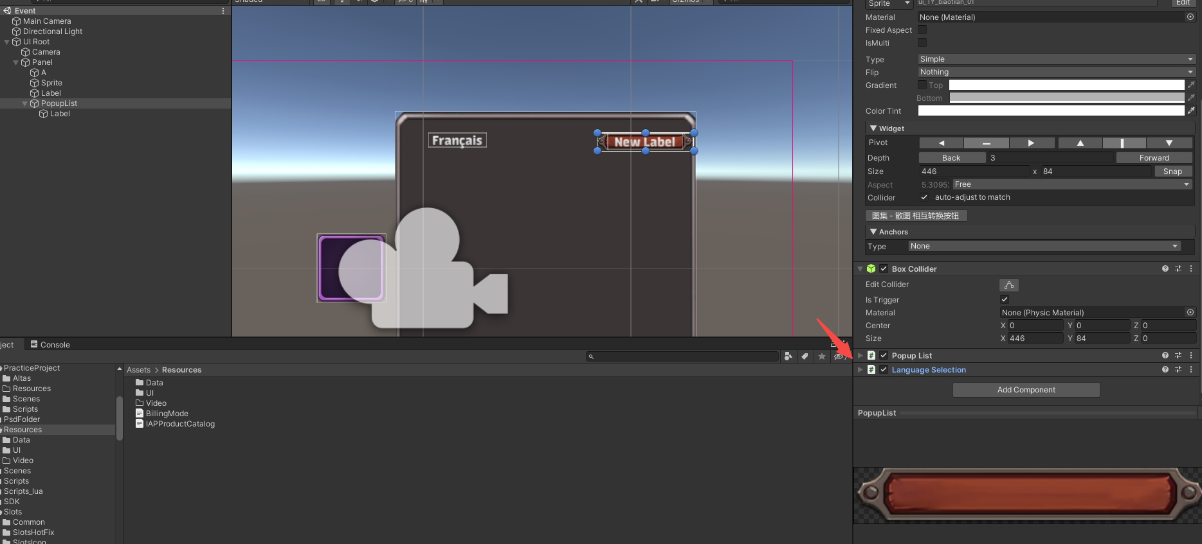The height and width of the screenshot is (544, 1202).
Task: Open Language Selection help reference icon
Action: (x=1165, y=370)
